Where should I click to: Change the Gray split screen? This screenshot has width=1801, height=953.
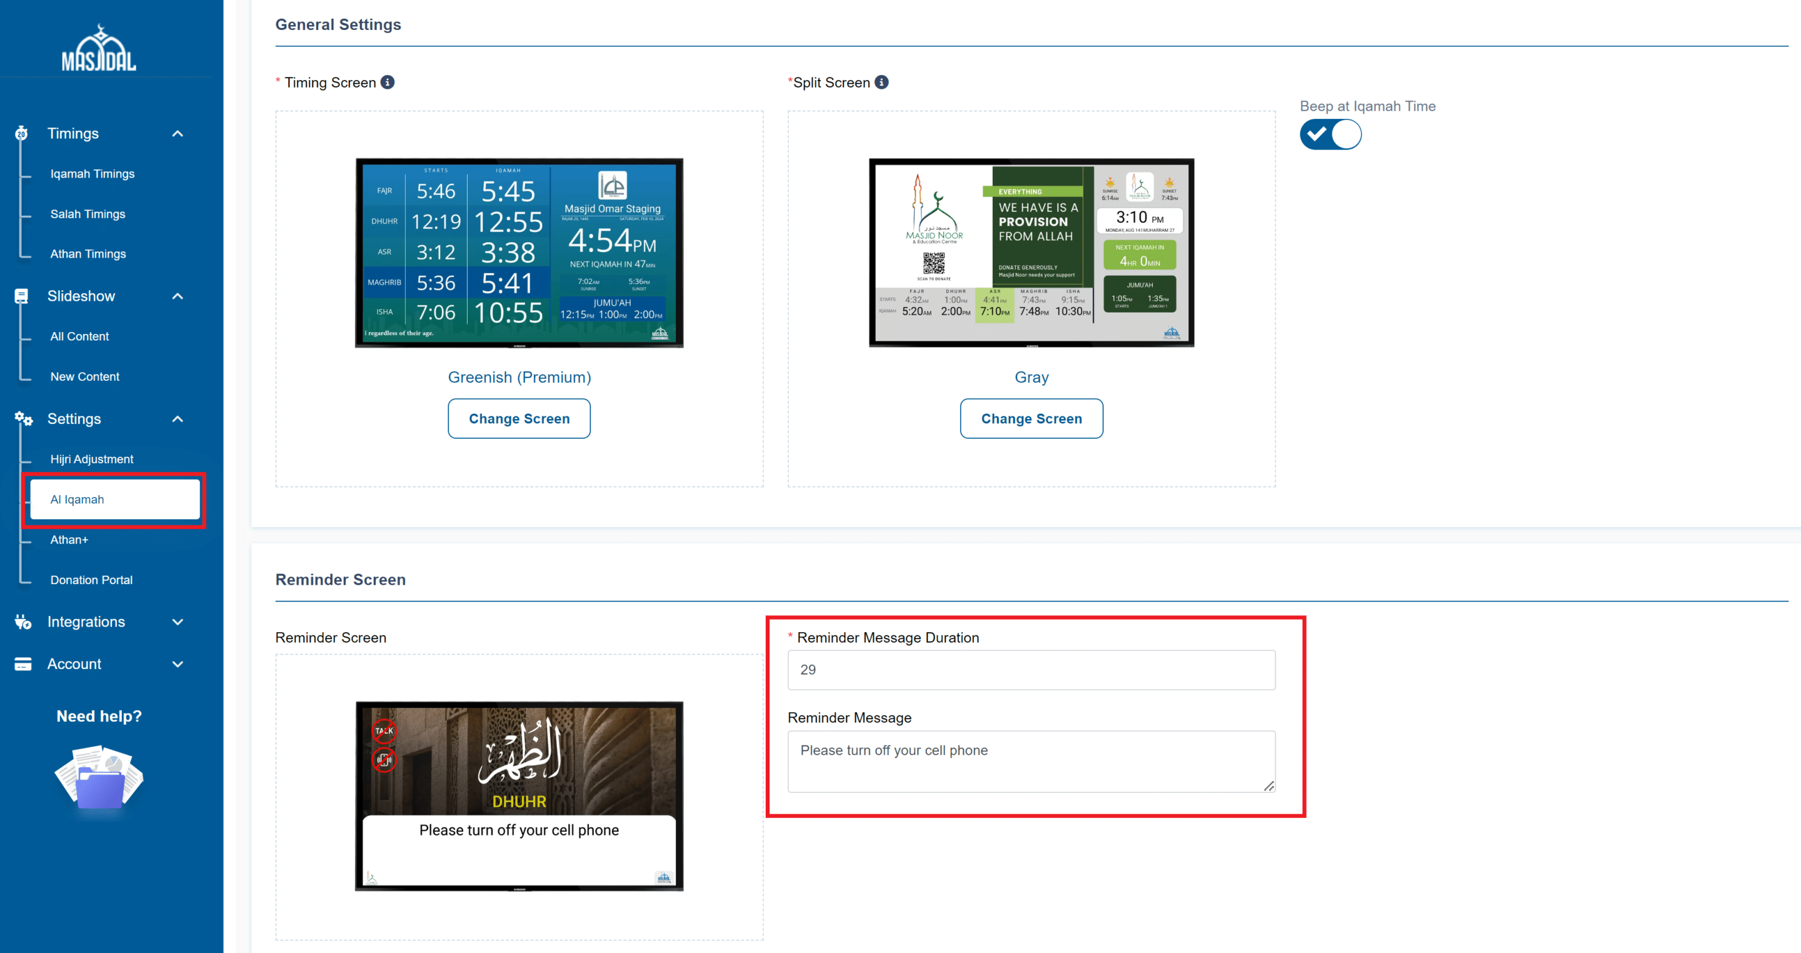coord(1031,418)
